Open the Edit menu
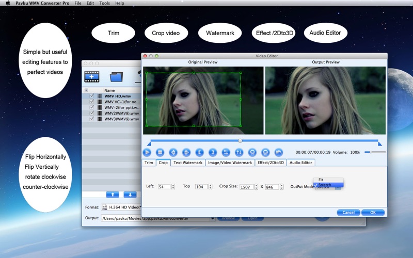The image size is (413, 258). [90, 3]
